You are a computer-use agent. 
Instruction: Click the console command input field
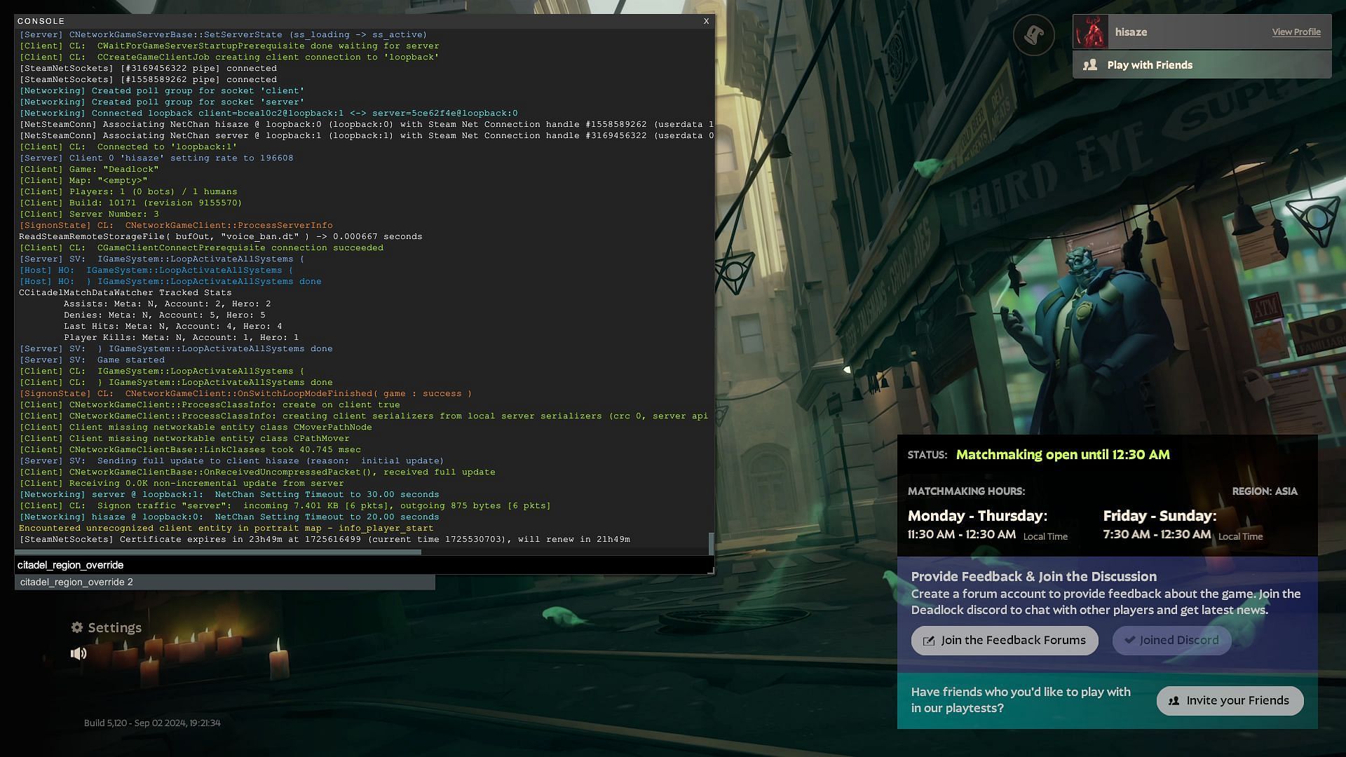363,565
